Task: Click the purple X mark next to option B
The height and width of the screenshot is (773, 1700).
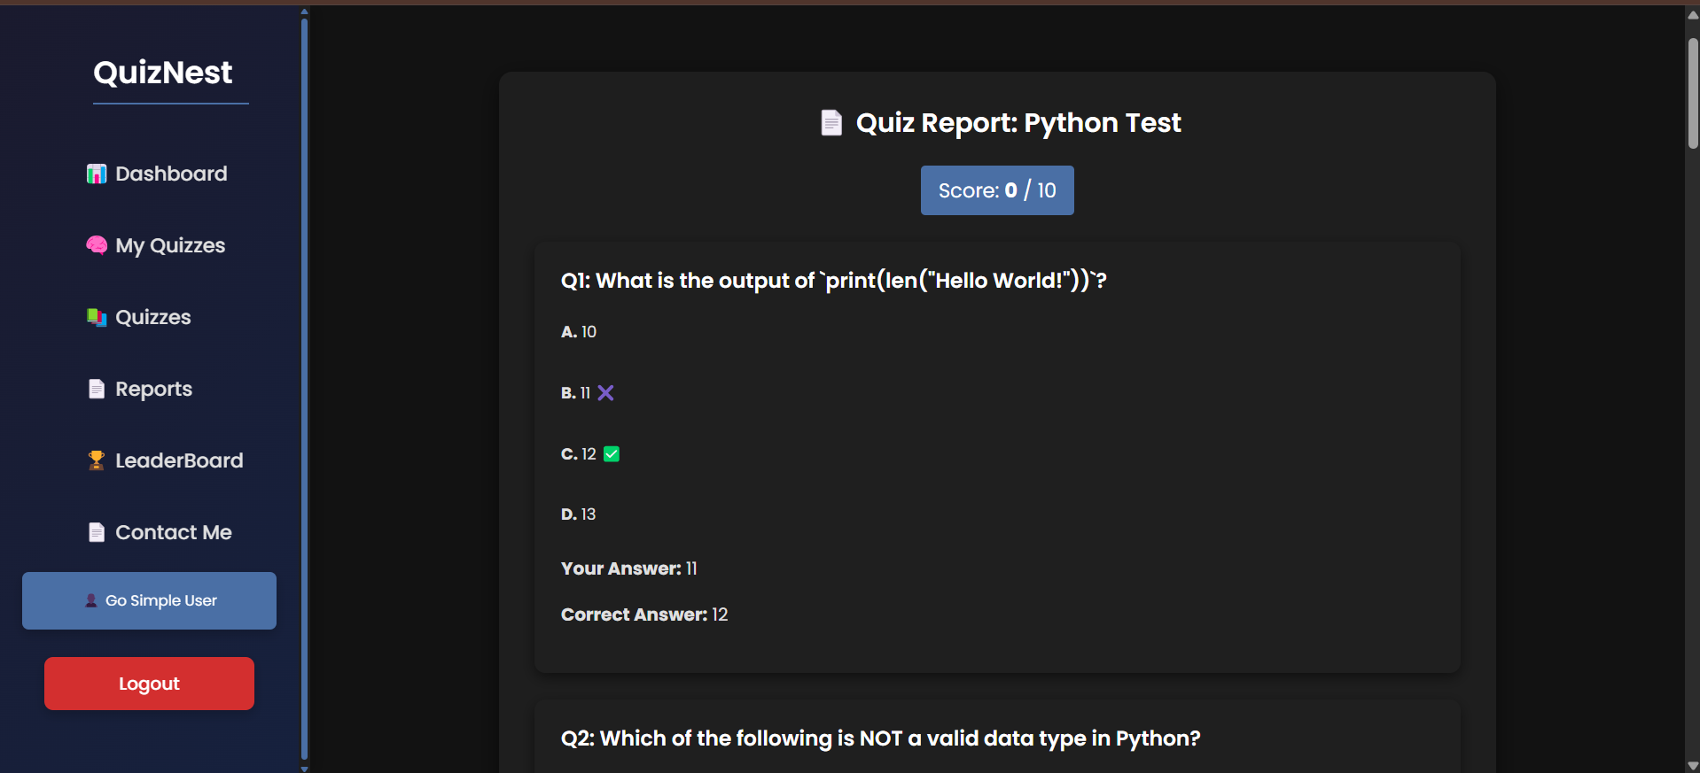Action: pyautogui.click(x=605, y=393)
